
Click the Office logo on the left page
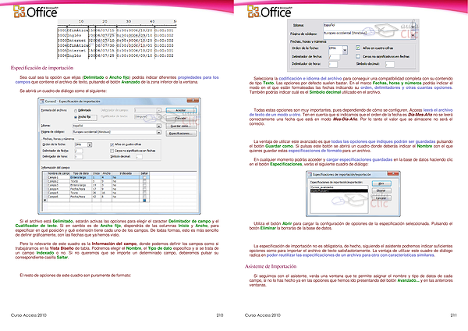tap(34, 12)
